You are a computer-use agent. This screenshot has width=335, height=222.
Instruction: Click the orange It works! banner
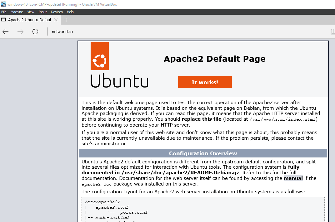[x=205, y=82]
